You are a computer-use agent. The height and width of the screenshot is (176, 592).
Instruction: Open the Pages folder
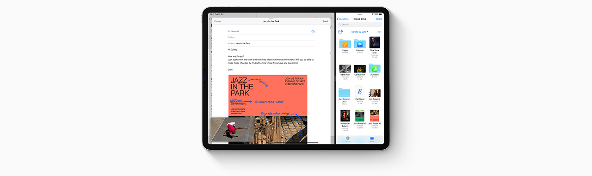tap(345, 44)
